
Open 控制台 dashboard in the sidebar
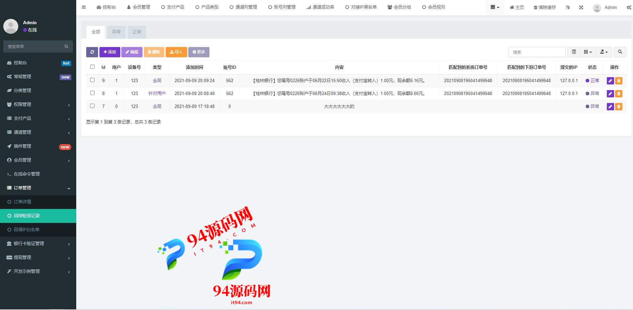point(38,63)
